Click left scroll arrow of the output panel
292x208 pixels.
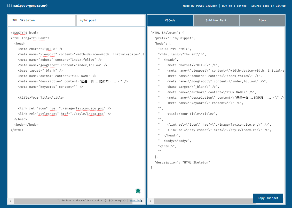(x=151, y=201)
